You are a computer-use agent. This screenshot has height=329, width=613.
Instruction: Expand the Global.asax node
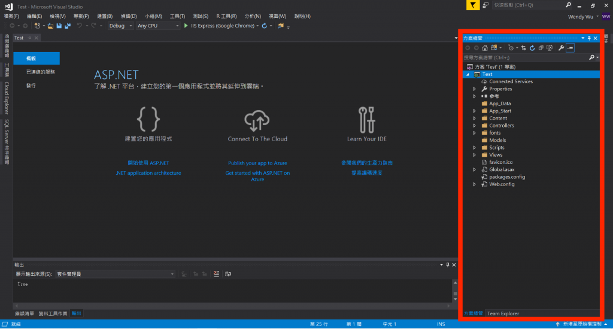click(475, 169)
